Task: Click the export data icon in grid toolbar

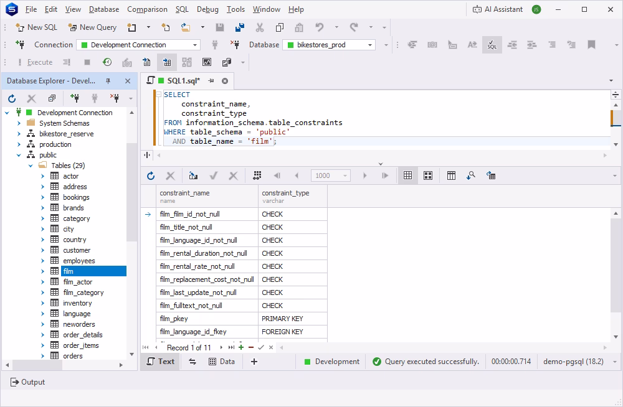Action: click(x=491, y=175)
